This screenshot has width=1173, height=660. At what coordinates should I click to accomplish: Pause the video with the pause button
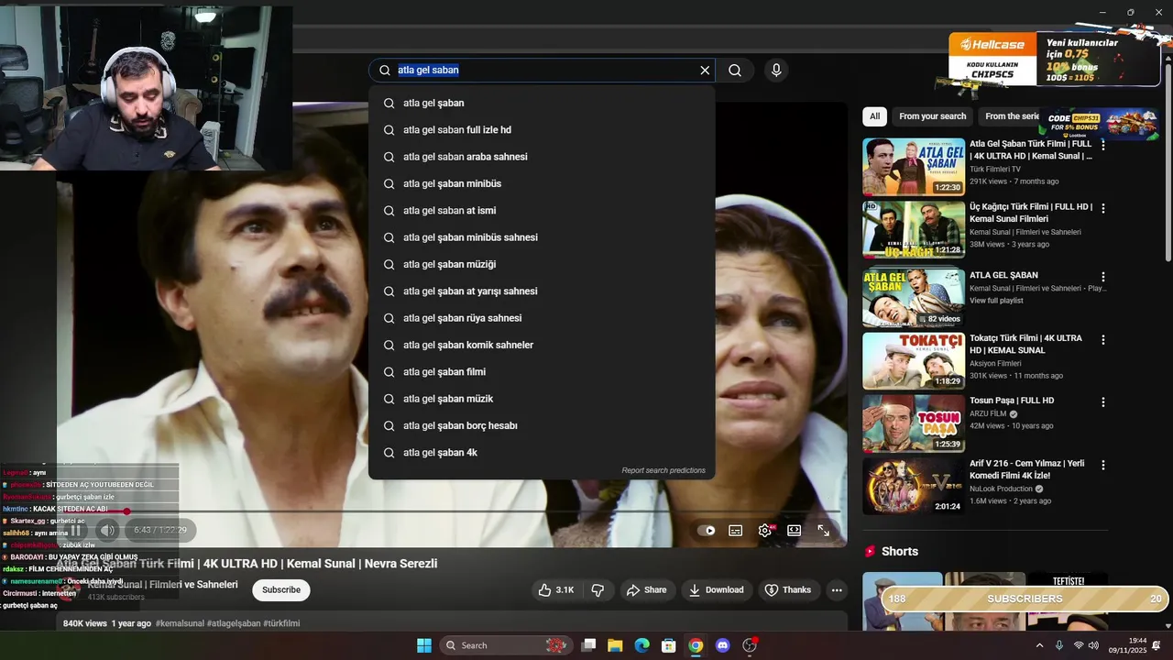76,530
